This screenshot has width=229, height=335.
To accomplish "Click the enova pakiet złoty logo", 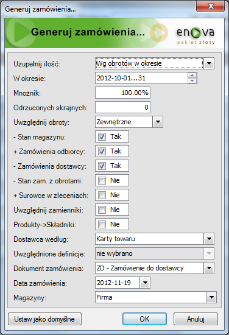I will [x=196, y=35].
